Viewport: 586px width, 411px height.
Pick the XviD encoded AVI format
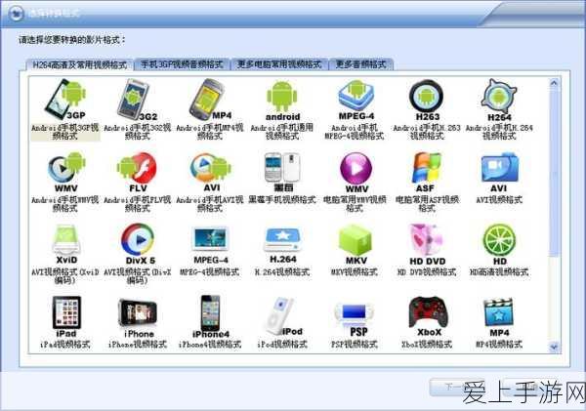[x=66, y=244]
